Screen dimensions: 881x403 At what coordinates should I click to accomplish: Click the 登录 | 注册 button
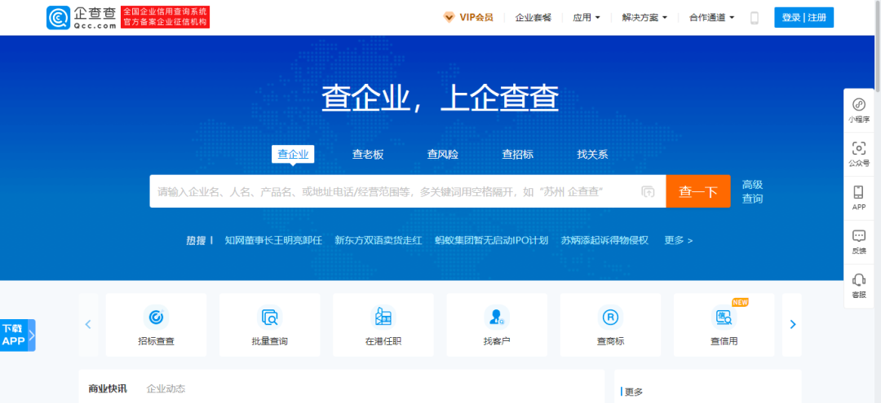point(804,17)
